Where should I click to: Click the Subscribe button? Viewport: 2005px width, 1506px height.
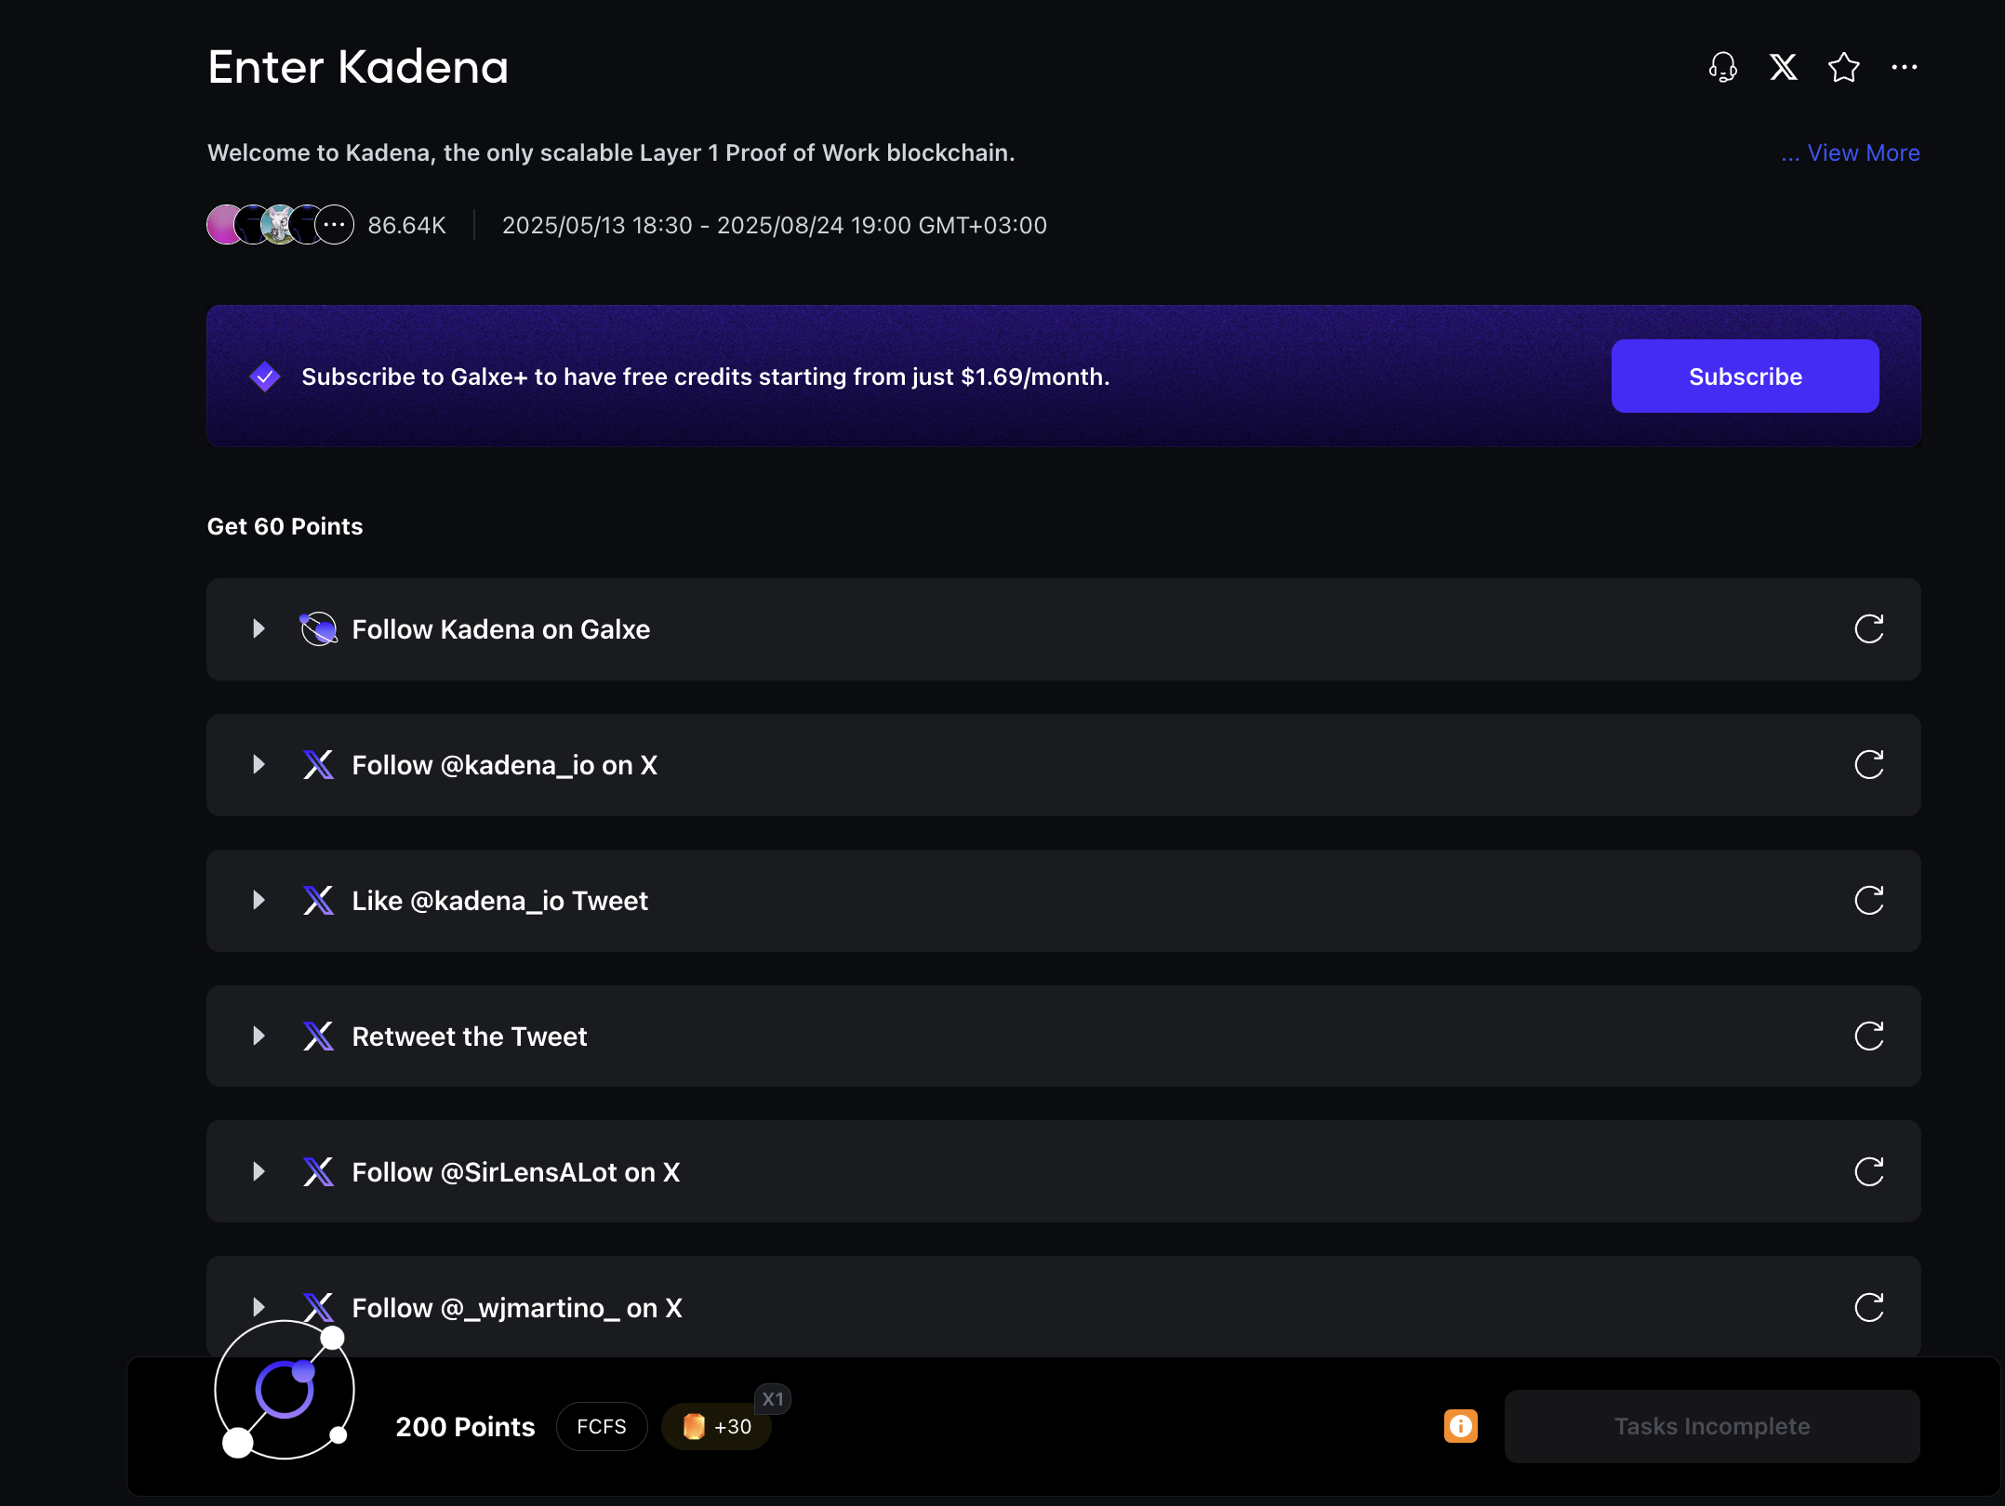[1744, 376]
